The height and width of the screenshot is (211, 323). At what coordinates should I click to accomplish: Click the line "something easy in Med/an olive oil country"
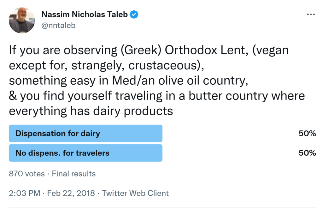[x=127, y=81]
